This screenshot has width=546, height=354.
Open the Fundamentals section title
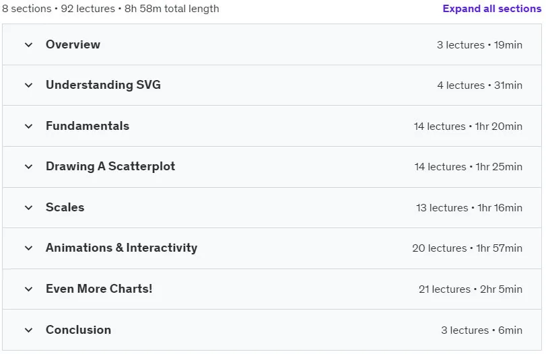[88, 126]
